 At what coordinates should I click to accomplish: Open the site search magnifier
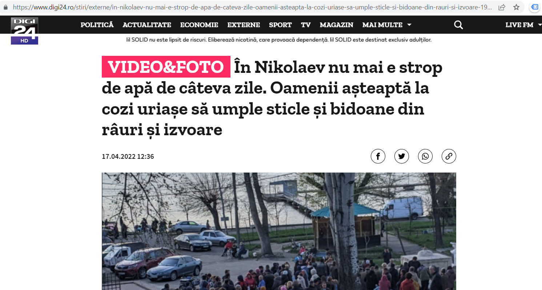459,25
